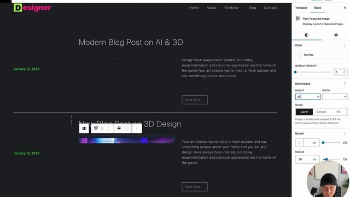Click the Post Featured Image sidebar block icon
350x197 pixels.
pos(297,19)
